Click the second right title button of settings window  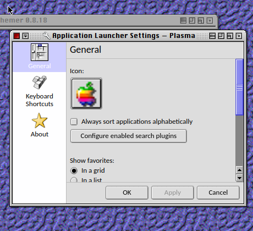[x=221, y=36]
